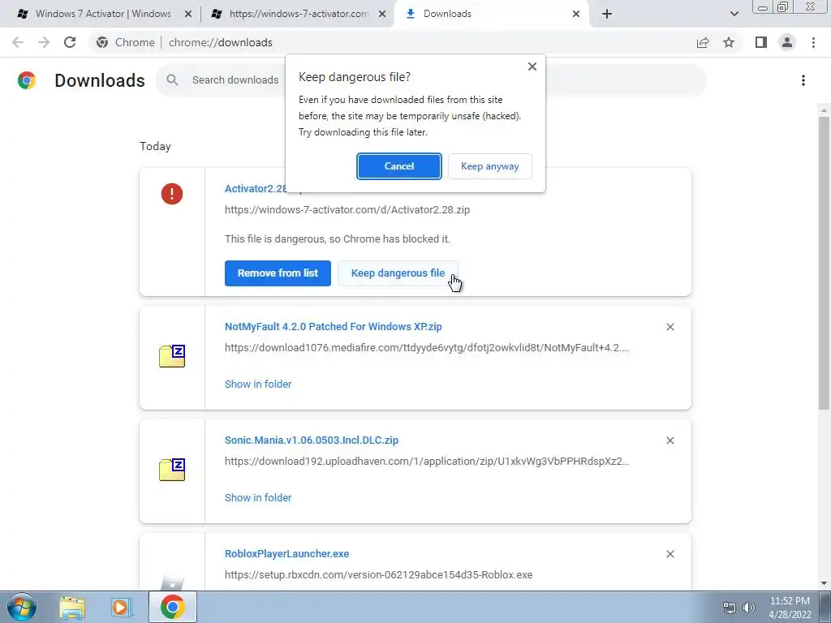This screenshot has height=623, width=831.
Task: Click the Show desktop strip
Action: [825, 607]
